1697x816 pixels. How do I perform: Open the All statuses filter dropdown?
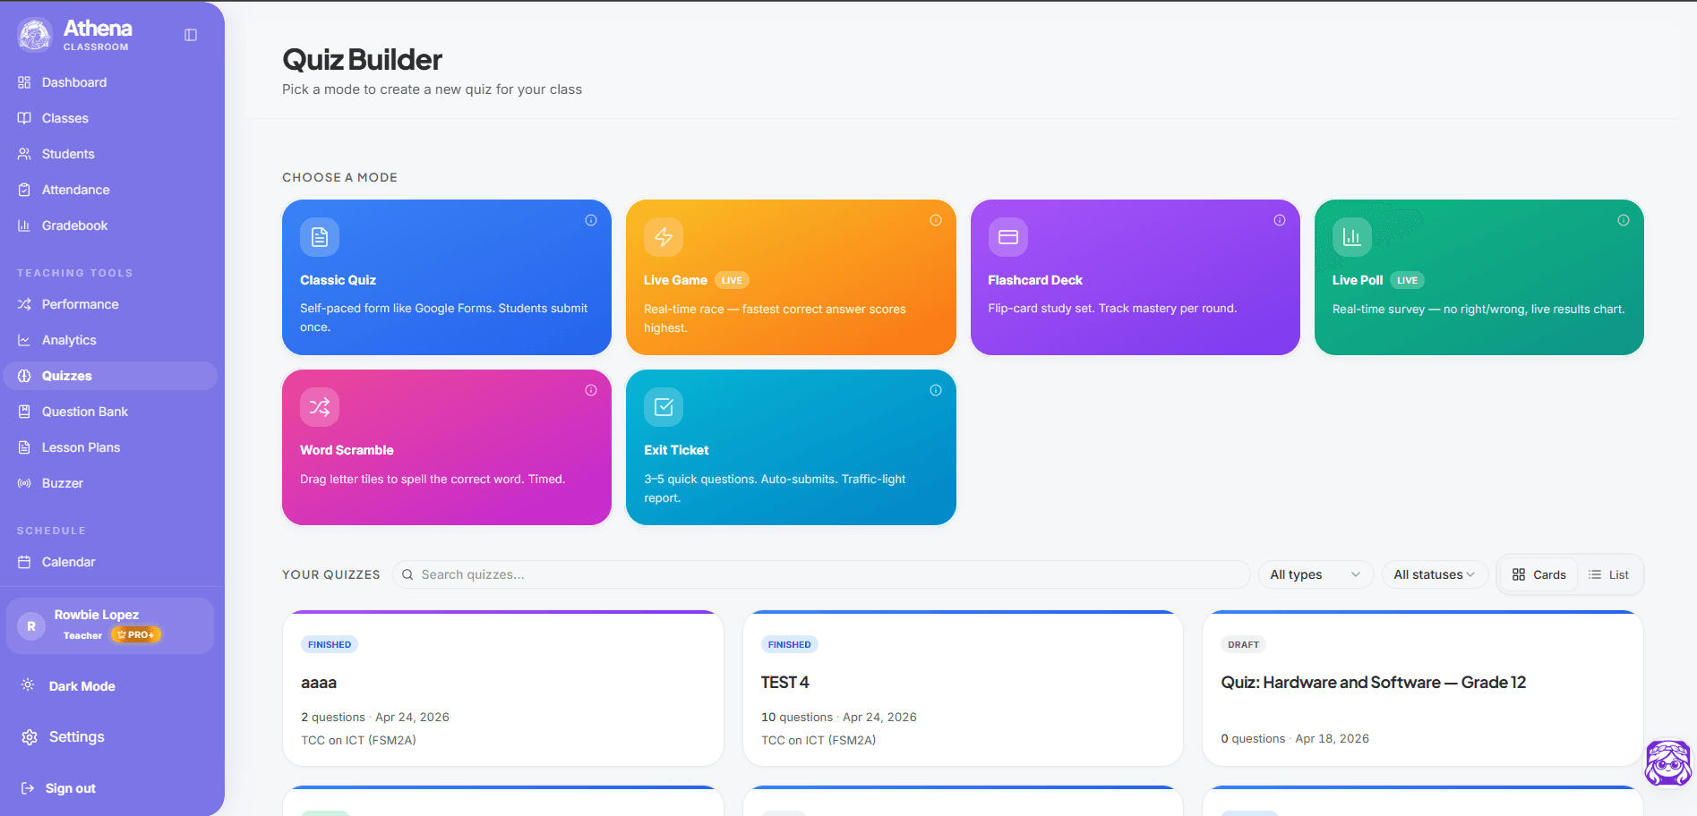pos(1435,574)
